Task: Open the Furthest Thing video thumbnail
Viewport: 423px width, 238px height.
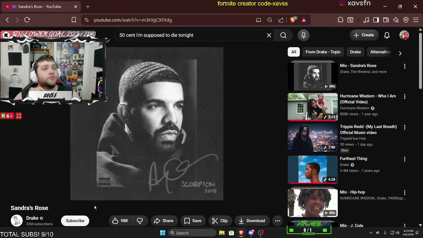Action: tap(313, 170)
